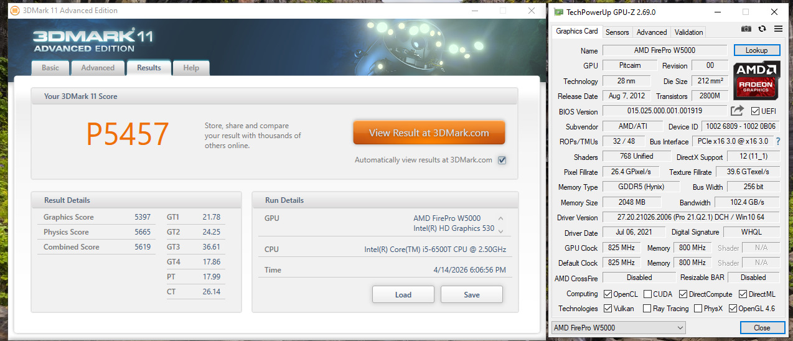This screenshot has width=793, height=341.
Task: Click the GPU-Z refresh icon
Action: (762, 29)
